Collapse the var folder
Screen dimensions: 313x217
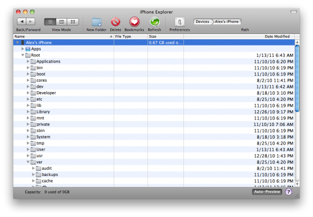tap(28, 162)
